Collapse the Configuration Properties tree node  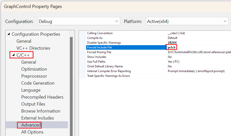9,34
